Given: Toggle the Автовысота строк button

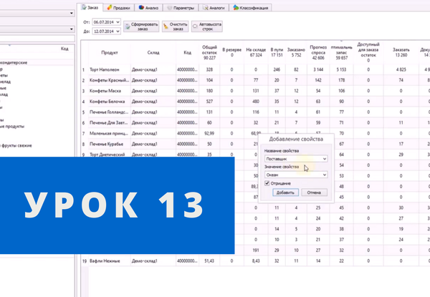Looking at the screenshot, I should [207, 26].
